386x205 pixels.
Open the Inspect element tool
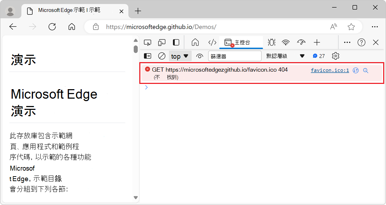(147, 42)
